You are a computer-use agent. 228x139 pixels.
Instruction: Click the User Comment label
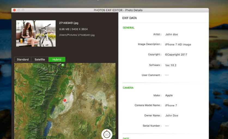152,75
